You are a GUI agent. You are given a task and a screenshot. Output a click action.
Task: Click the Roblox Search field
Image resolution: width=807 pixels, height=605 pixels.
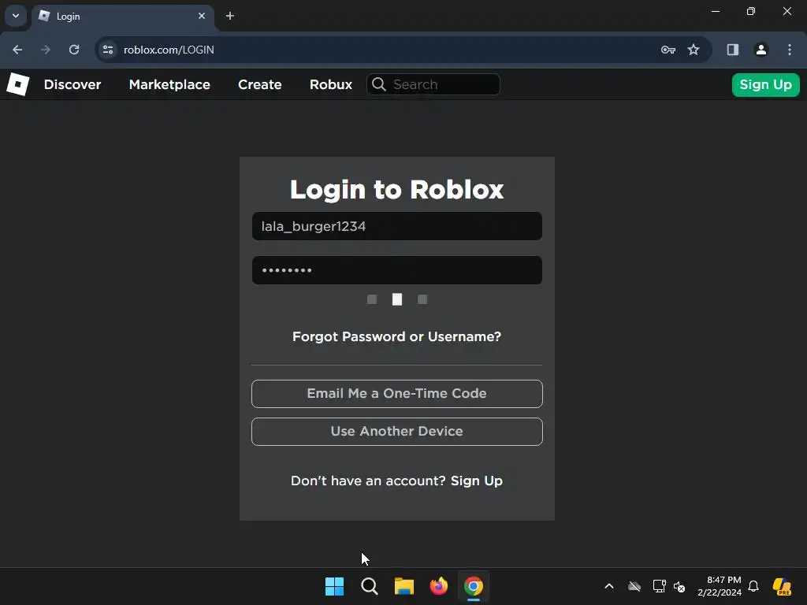point(433,84)
